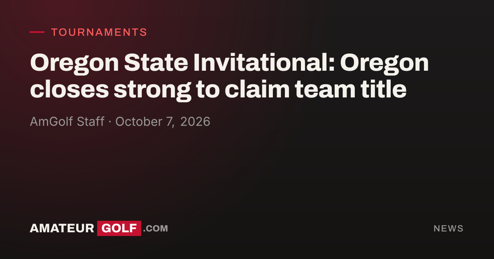Click the AMATEUR wordmark in the logo
Image resolution: width=494 pixels, height=259 pixels.
pyautogui.click(x=62, y=229)
